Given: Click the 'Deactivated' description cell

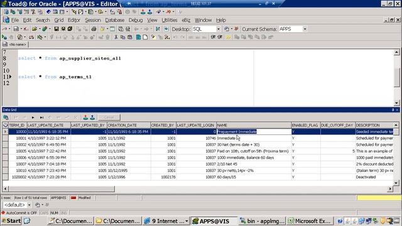Looking at the screenshot, I should tap(374, 177).
